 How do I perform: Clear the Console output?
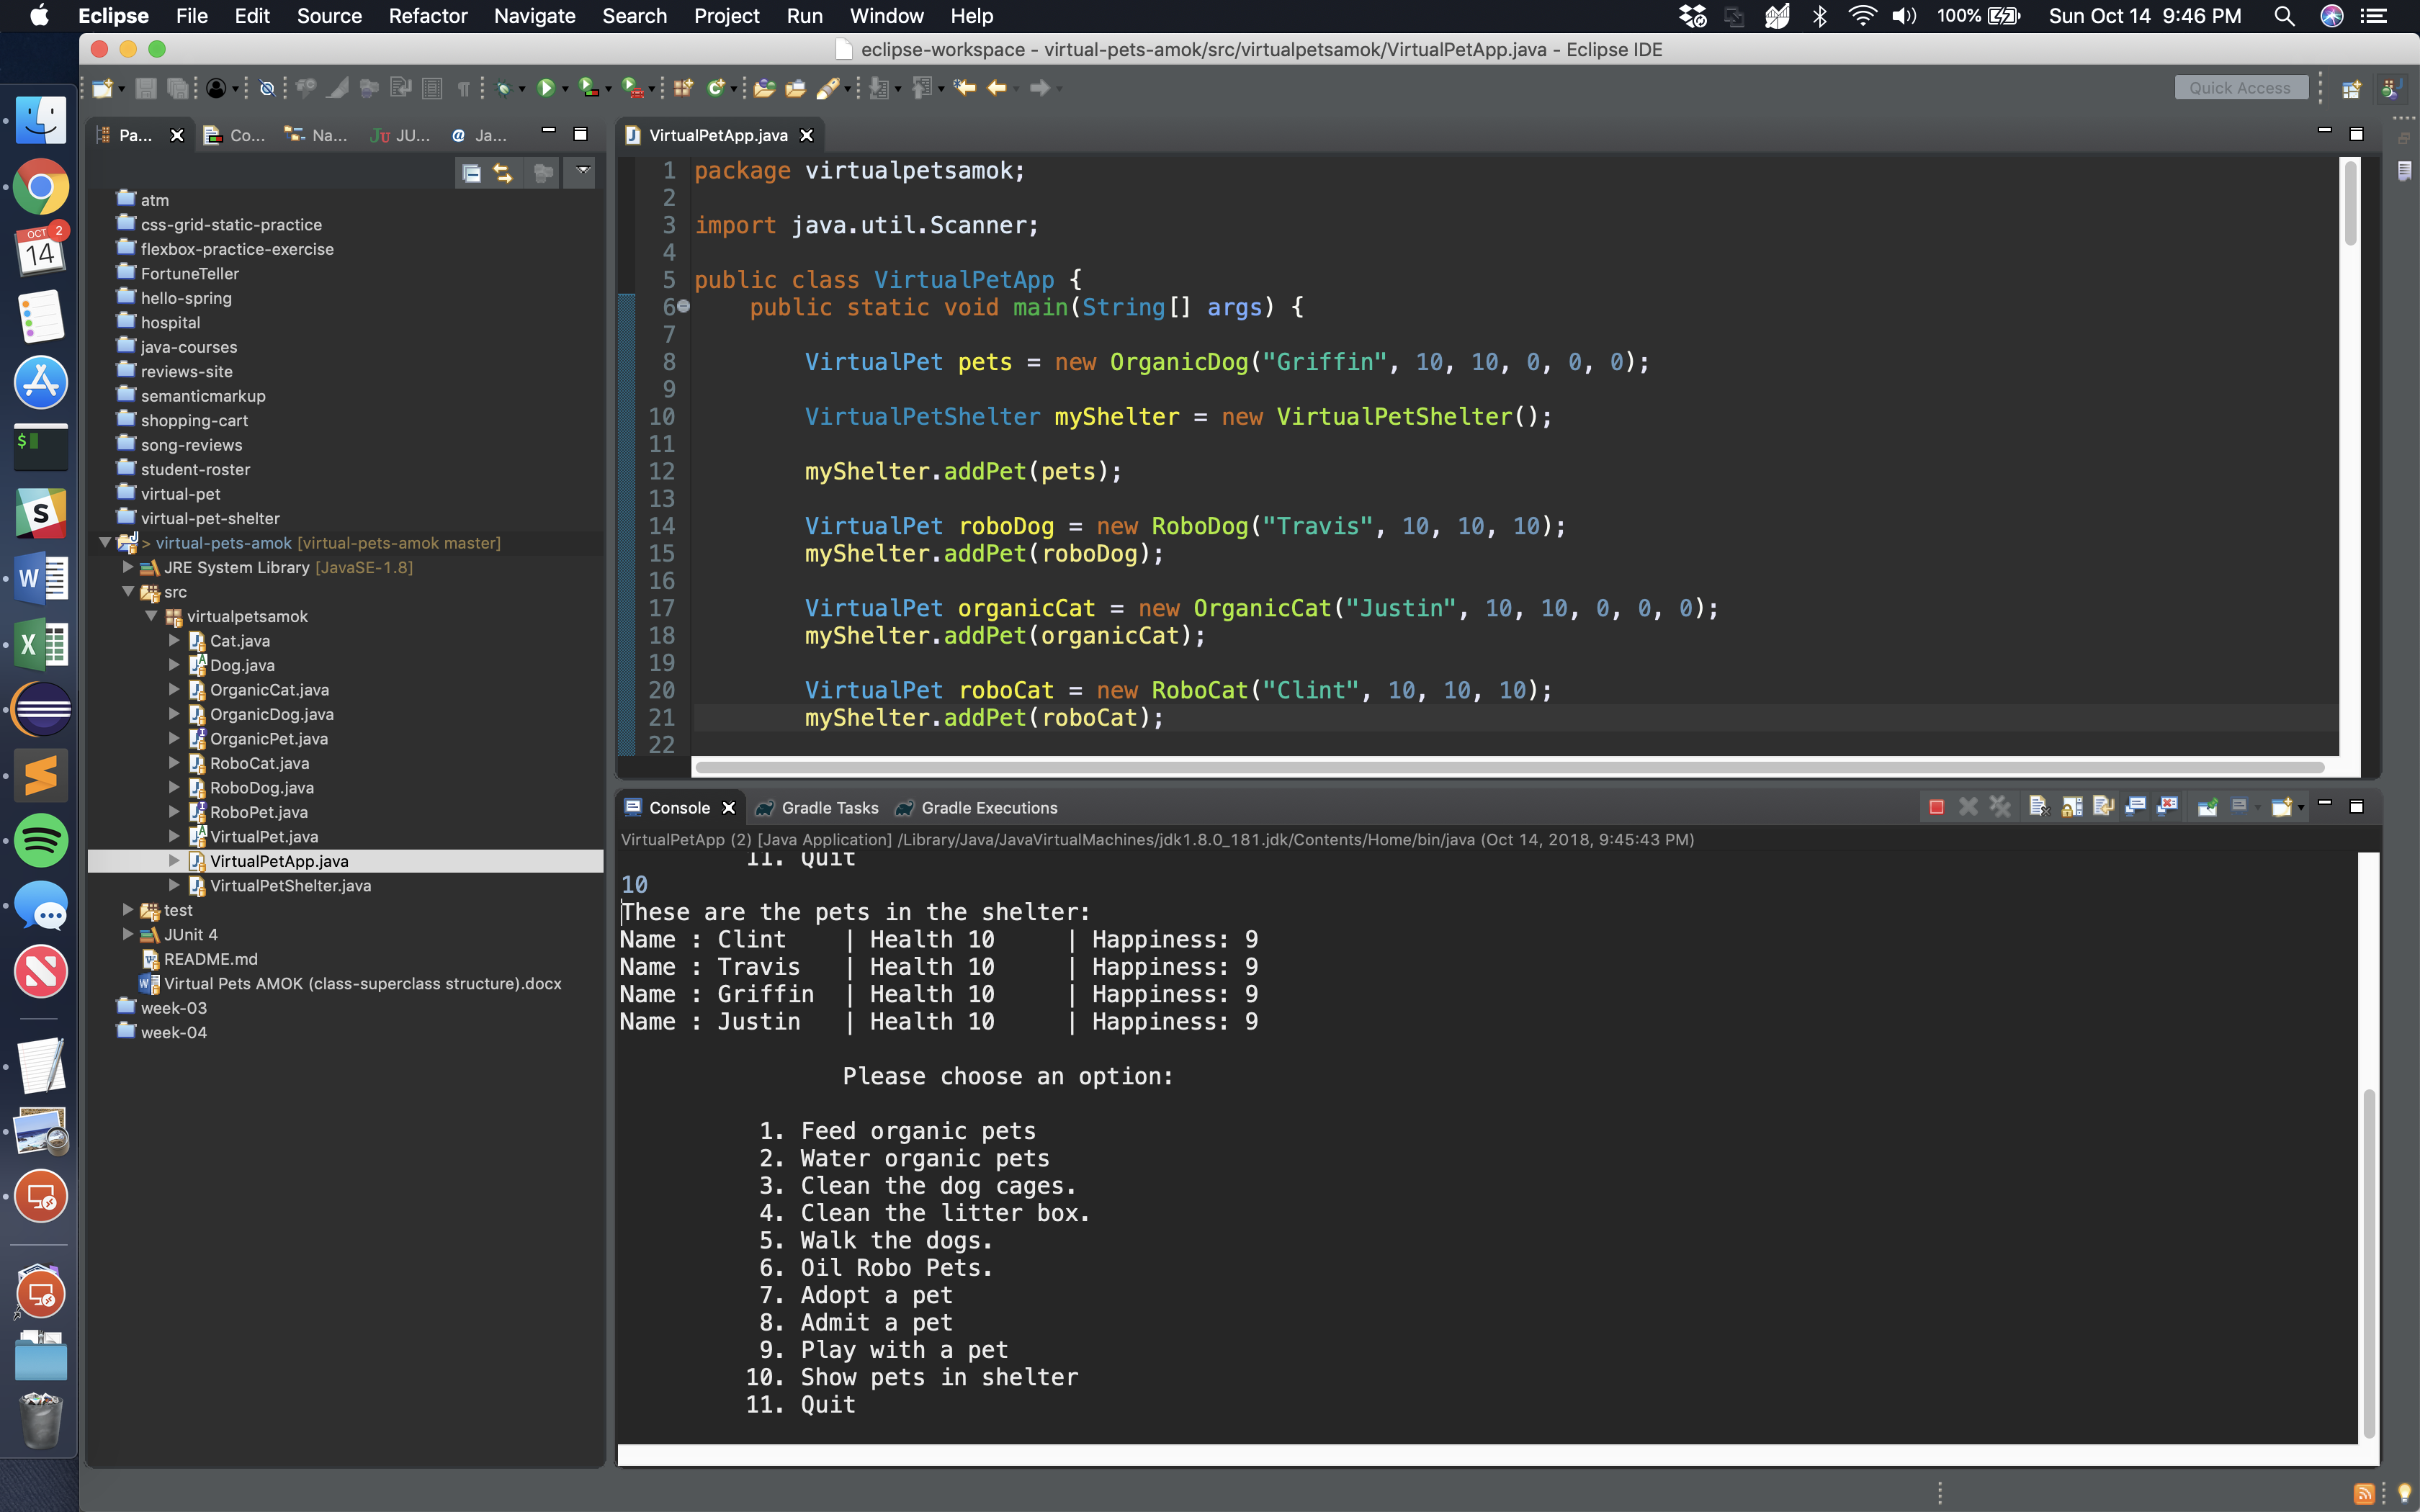coord(2039,807)
